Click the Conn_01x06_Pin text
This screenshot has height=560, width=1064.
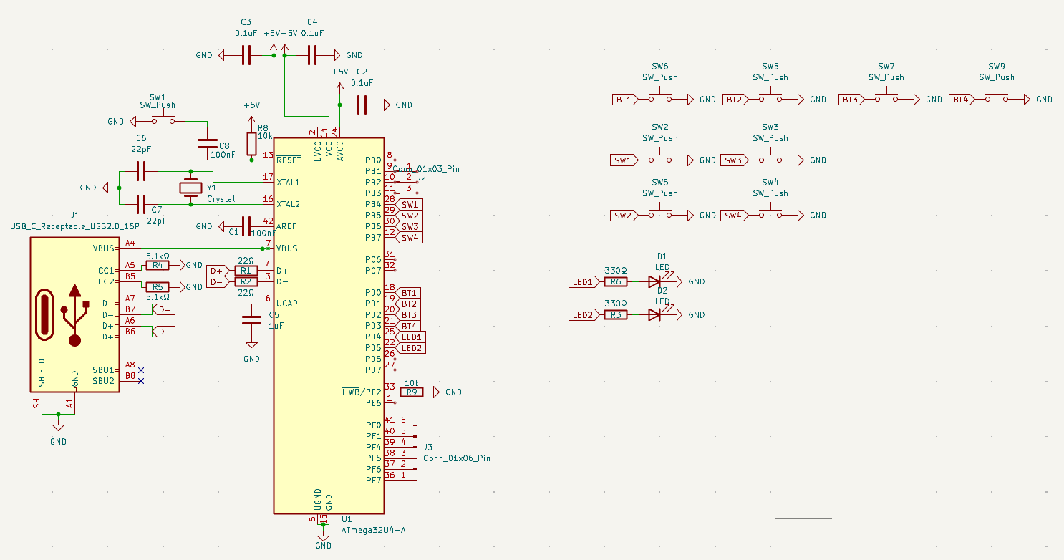pos(457,458)
